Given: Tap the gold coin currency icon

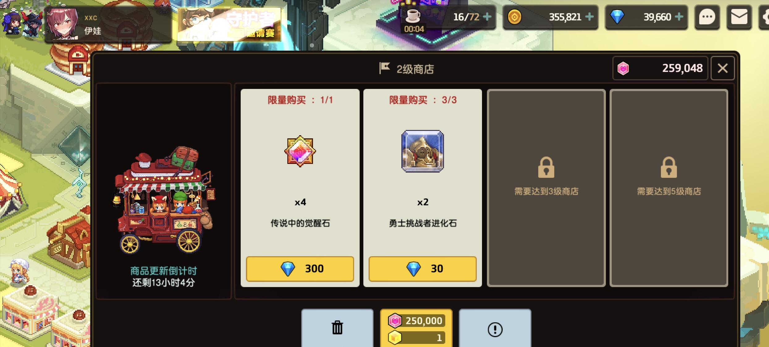Looking at the screenshot, I should pos(514,17).
